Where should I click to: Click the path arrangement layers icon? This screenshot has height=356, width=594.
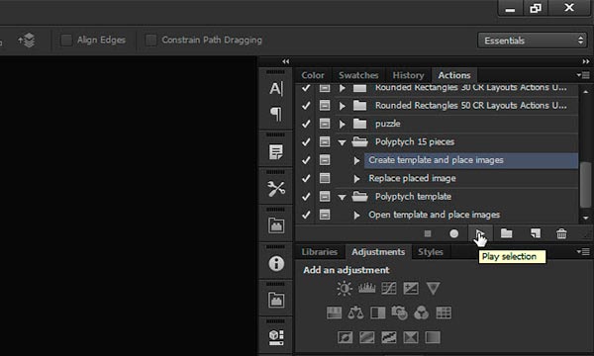click(26, 41)
